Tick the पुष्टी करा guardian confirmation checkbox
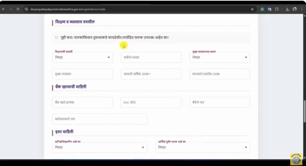Image resolution: width=306 pixels, height=166 pixels. coord(56,37)
